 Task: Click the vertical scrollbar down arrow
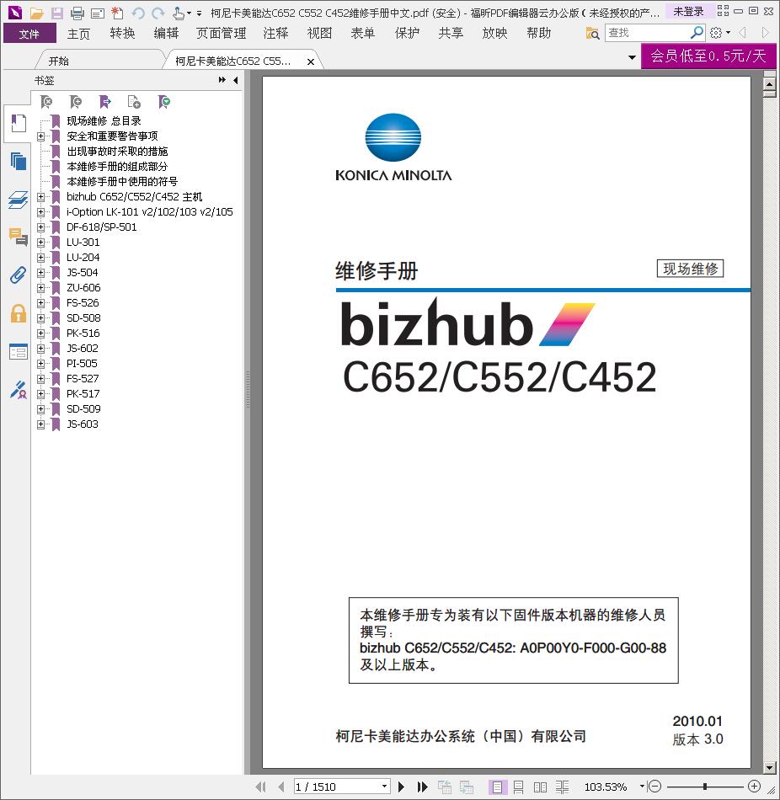pyautogui.click(x=770, y=767)
